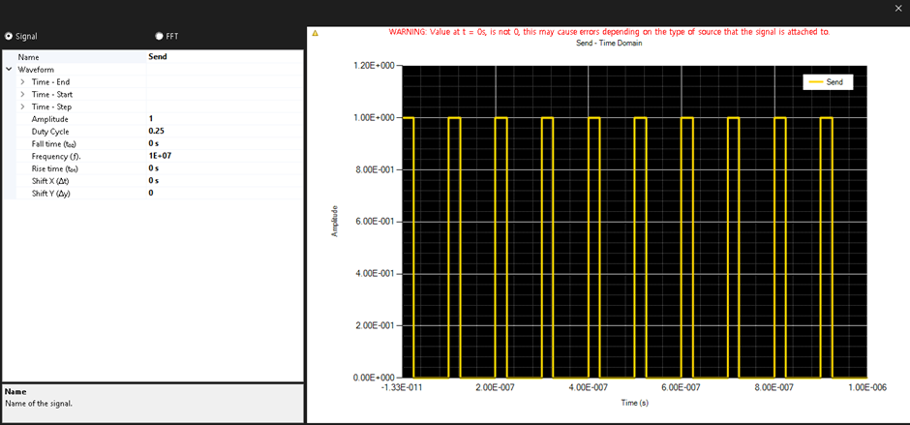Viewport: 910px width, 425px height.
Task: Expand the Time - End property
Action: [22, 82]
